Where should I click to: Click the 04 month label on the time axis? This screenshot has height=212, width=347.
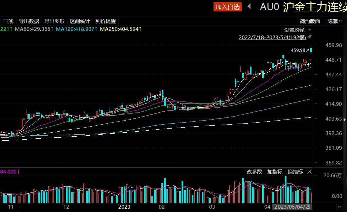point(267,207)
